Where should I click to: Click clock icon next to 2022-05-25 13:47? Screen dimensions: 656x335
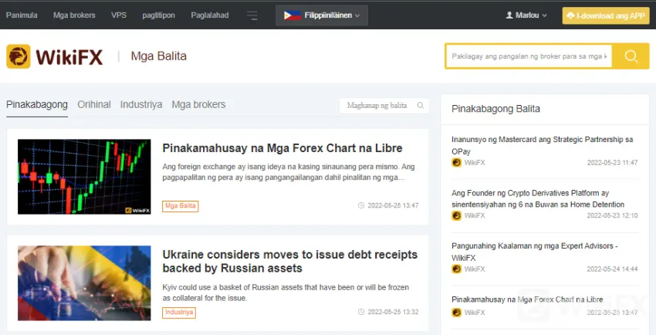[361, 205]
